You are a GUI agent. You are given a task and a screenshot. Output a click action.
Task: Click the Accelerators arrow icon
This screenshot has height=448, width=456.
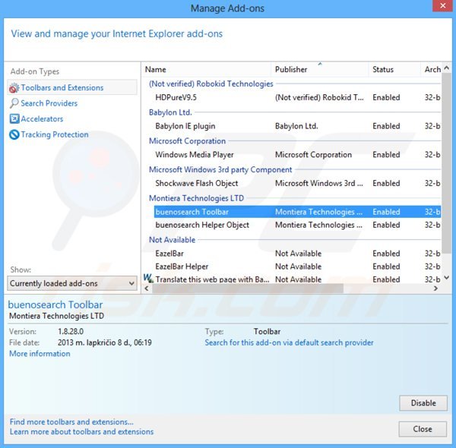coord(14,119)
